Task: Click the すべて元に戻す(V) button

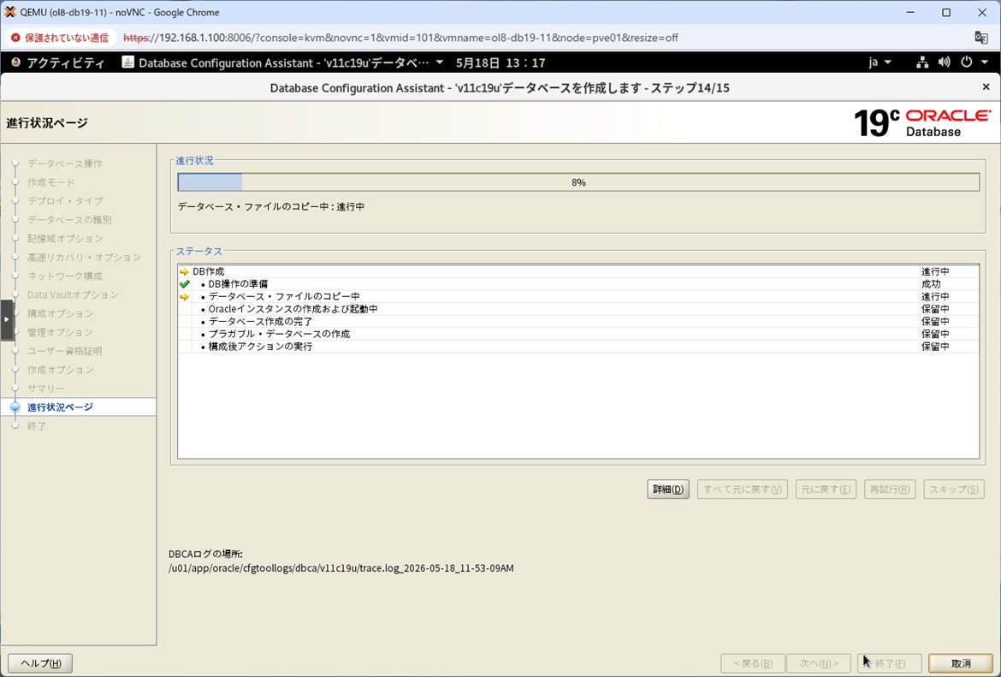Action: click(743, 490)
